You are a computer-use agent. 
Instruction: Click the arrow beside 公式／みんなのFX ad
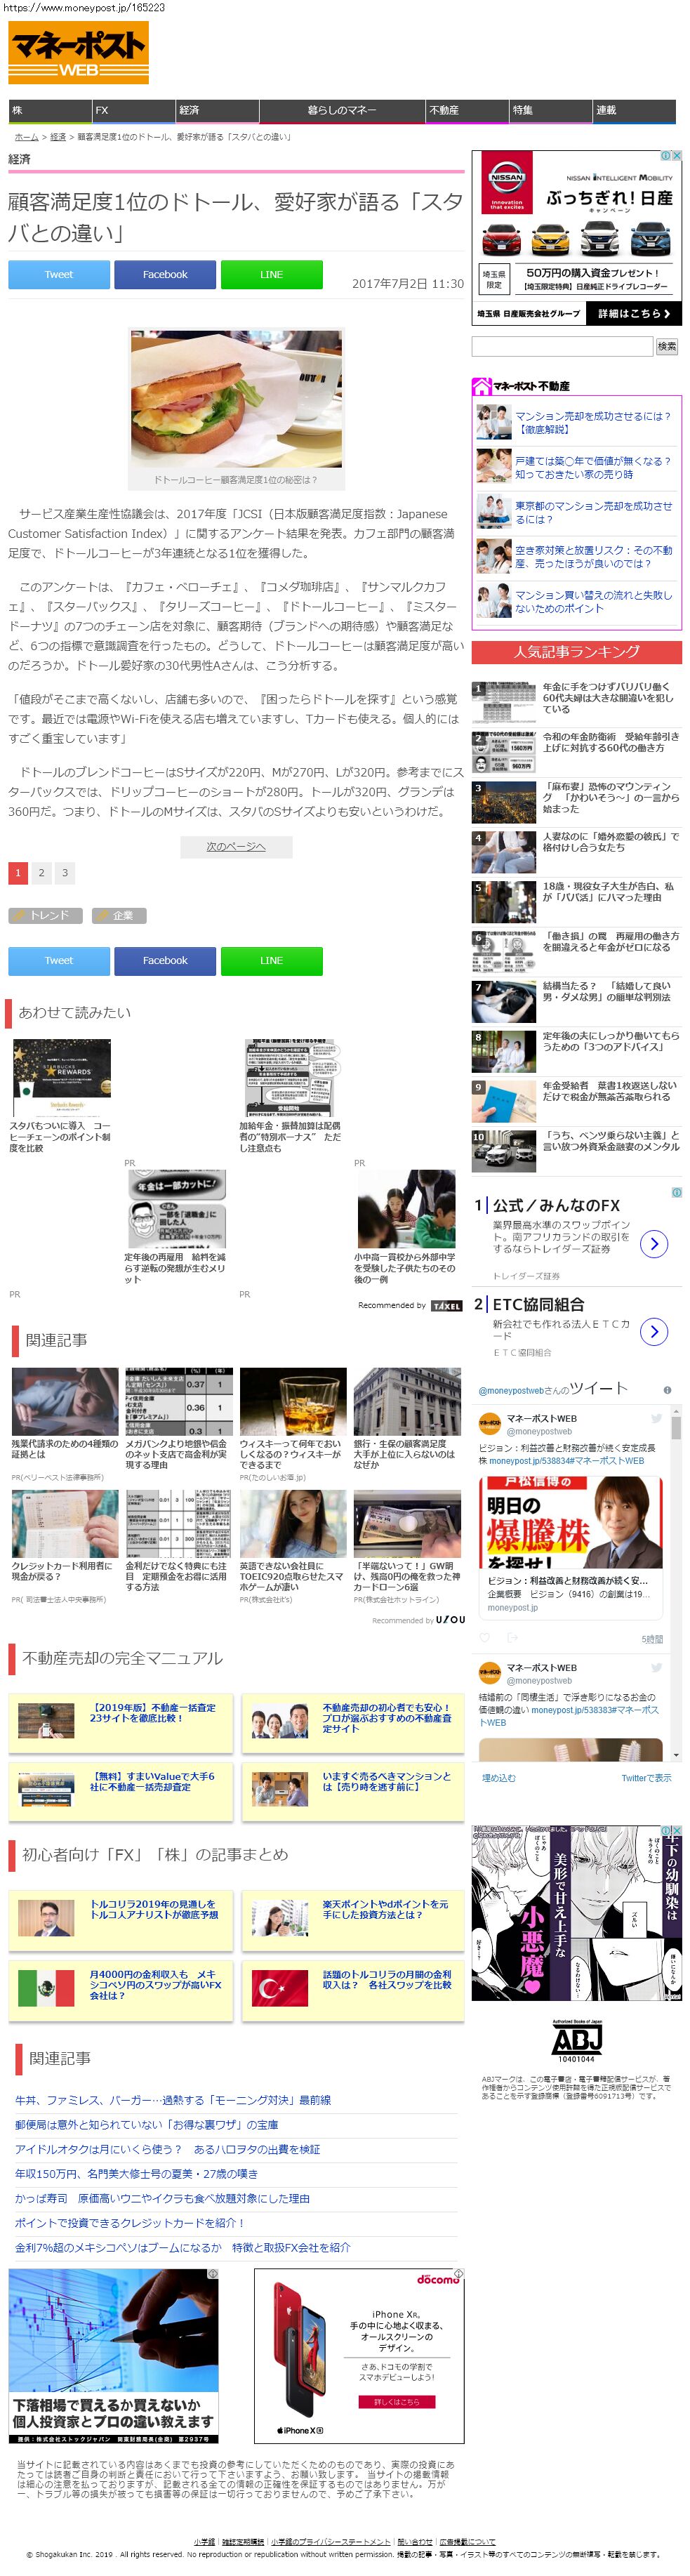click(653, 1243)
